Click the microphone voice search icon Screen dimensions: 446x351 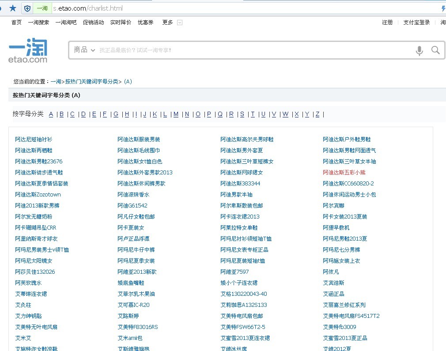(x=419, y=50)
